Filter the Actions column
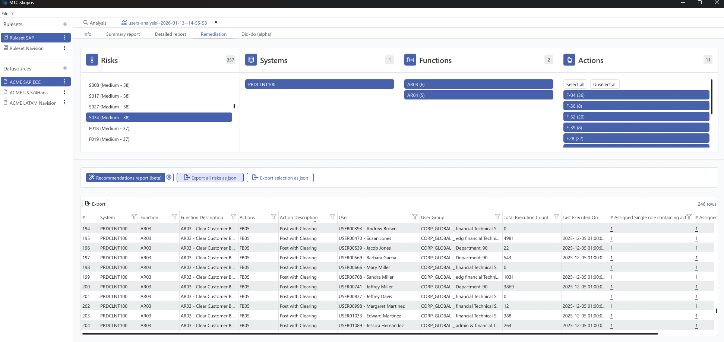Image resolution: width=724 pixels, height=342 pixels. tap(274, 216)
